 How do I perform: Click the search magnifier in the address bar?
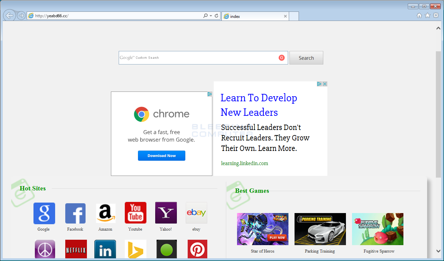pos(205,16)
